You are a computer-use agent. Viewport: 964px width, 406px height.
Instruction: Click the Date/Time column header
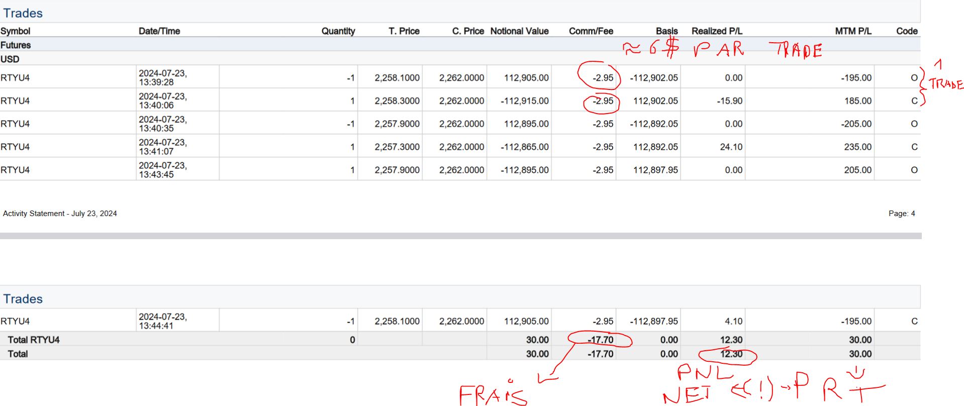159,31
